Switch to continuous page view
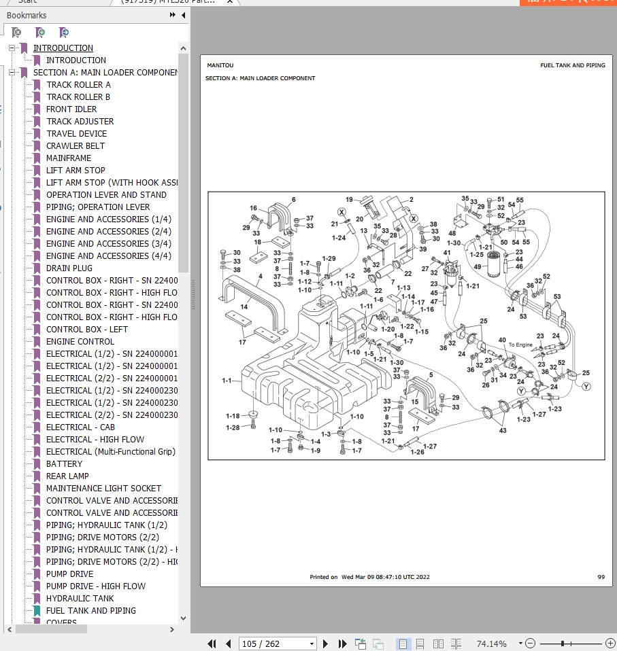617x651 pixels. (420, 644)
